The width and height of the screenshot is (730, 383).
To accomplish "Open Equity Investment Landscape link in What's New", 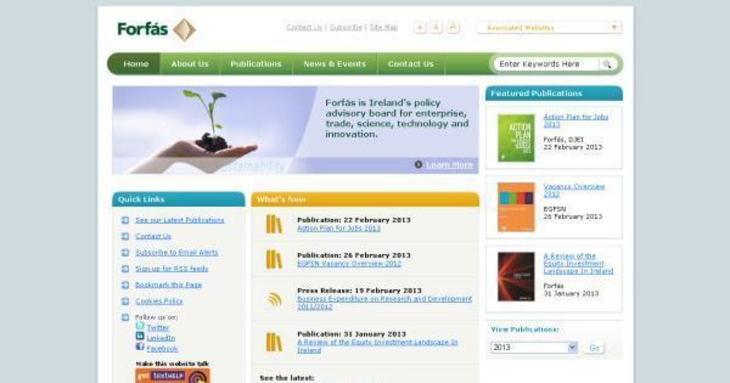I will pos(377,347).
